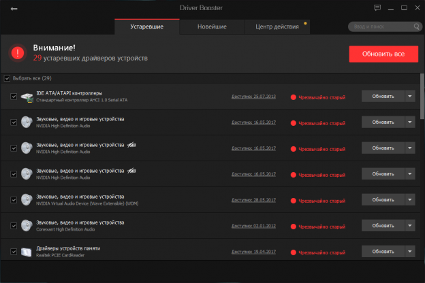Expand dropdown arrow for Realtek PCIE CardReader
This screenshot has width=425, height=283.
tap(410, 251)
